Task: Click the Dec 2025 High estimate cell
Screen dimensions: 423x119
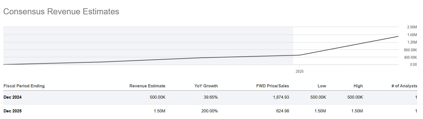Action: coord(357,111)
